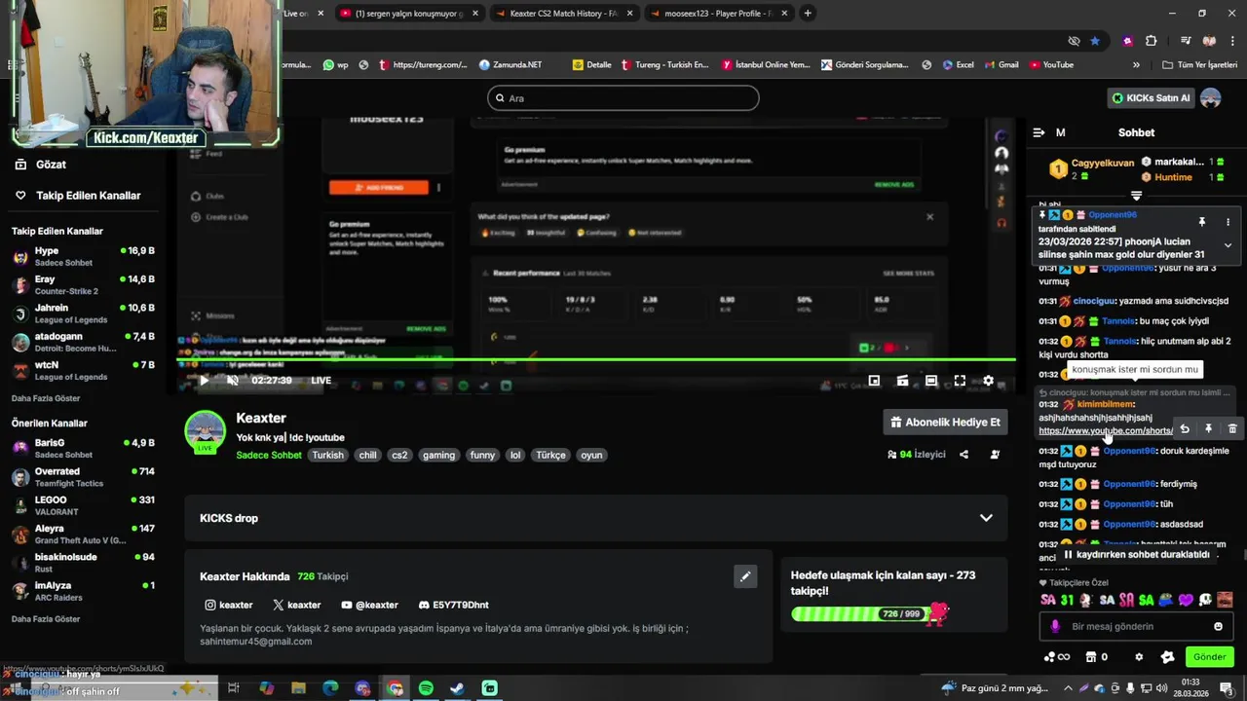Open a new browser tab
The image size is (1247, 701).
click(808, 14)
